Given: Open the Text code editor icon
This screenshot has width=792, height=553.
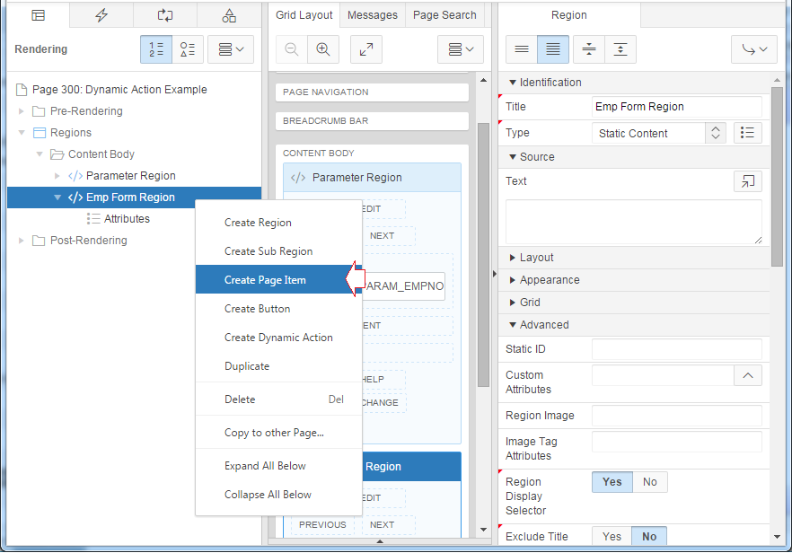Looking at the screenshot, I should pos(747,181).
